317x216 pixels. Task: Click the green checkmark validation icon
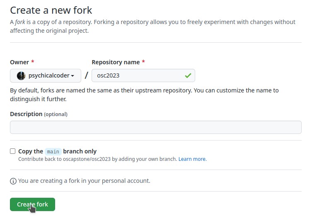click(x=188, y=75)
